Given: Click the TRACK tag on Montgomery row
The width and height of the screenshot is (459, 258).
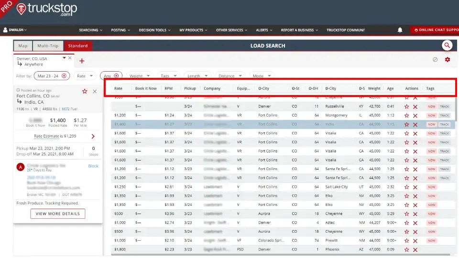Looking at the screenshot, I should [444, 116].
